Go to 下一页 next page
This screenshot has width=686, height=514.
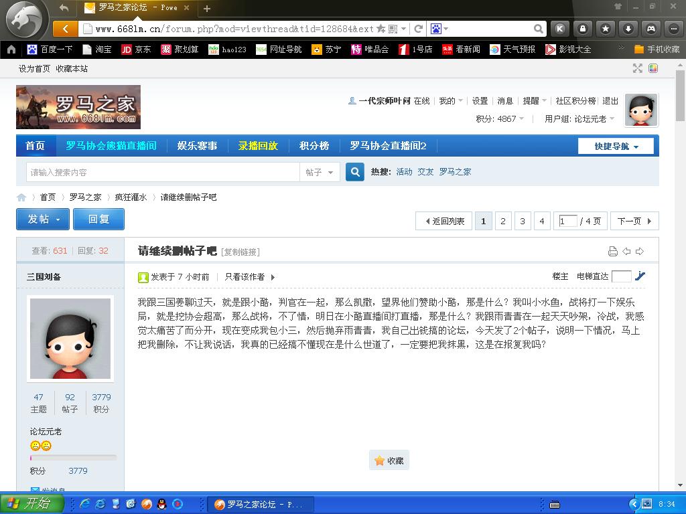click(634, 221)
